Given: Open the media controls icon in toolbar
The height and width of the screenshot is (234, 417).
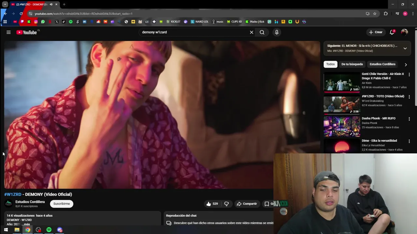Looking at the screenshot, I should point(397,14).
